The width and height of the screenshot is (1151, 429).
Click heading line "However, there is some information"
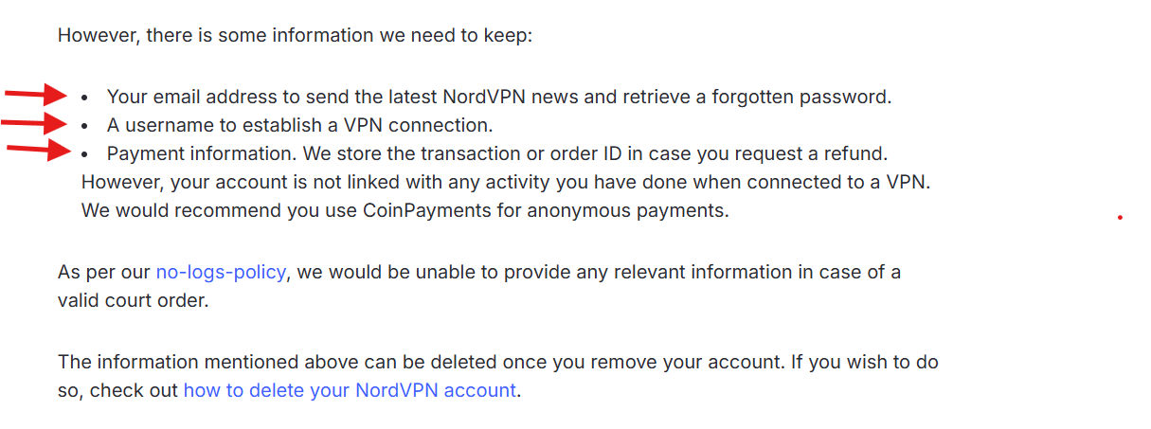295,36
